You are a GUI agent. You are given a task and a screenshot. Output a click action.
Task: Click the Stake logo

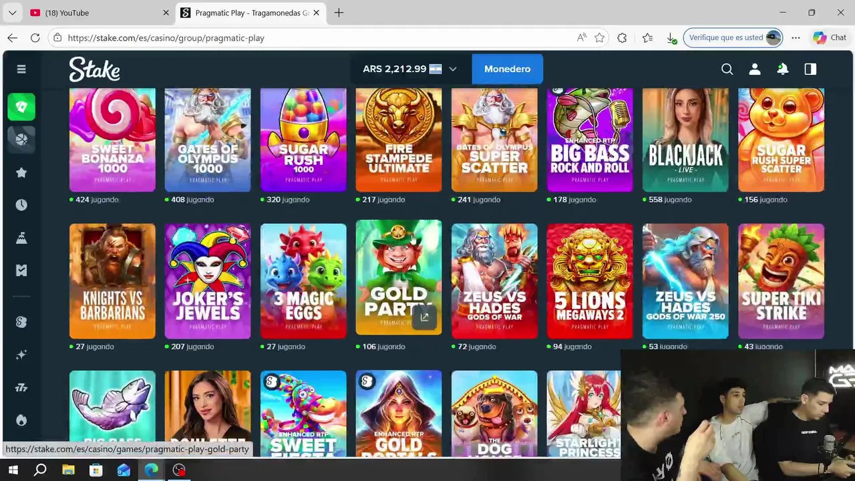point(94,69)
